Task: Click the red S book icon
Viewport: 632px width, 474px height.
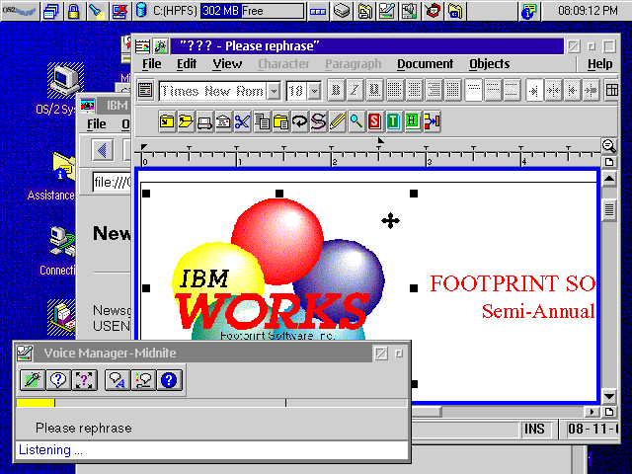Action: click(375, 121)
